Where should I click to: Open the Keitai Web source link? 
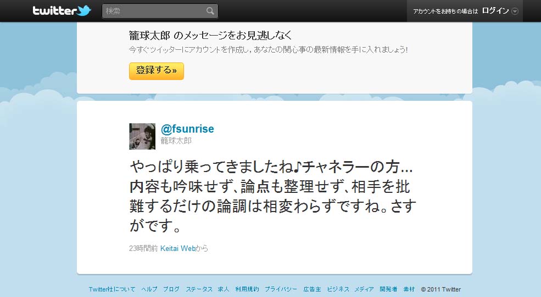coord(178,248)
